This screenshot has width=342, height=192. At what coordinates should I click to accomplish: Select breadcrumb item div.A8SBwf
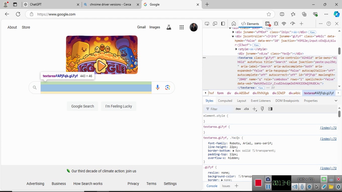(x=242, y=93)
